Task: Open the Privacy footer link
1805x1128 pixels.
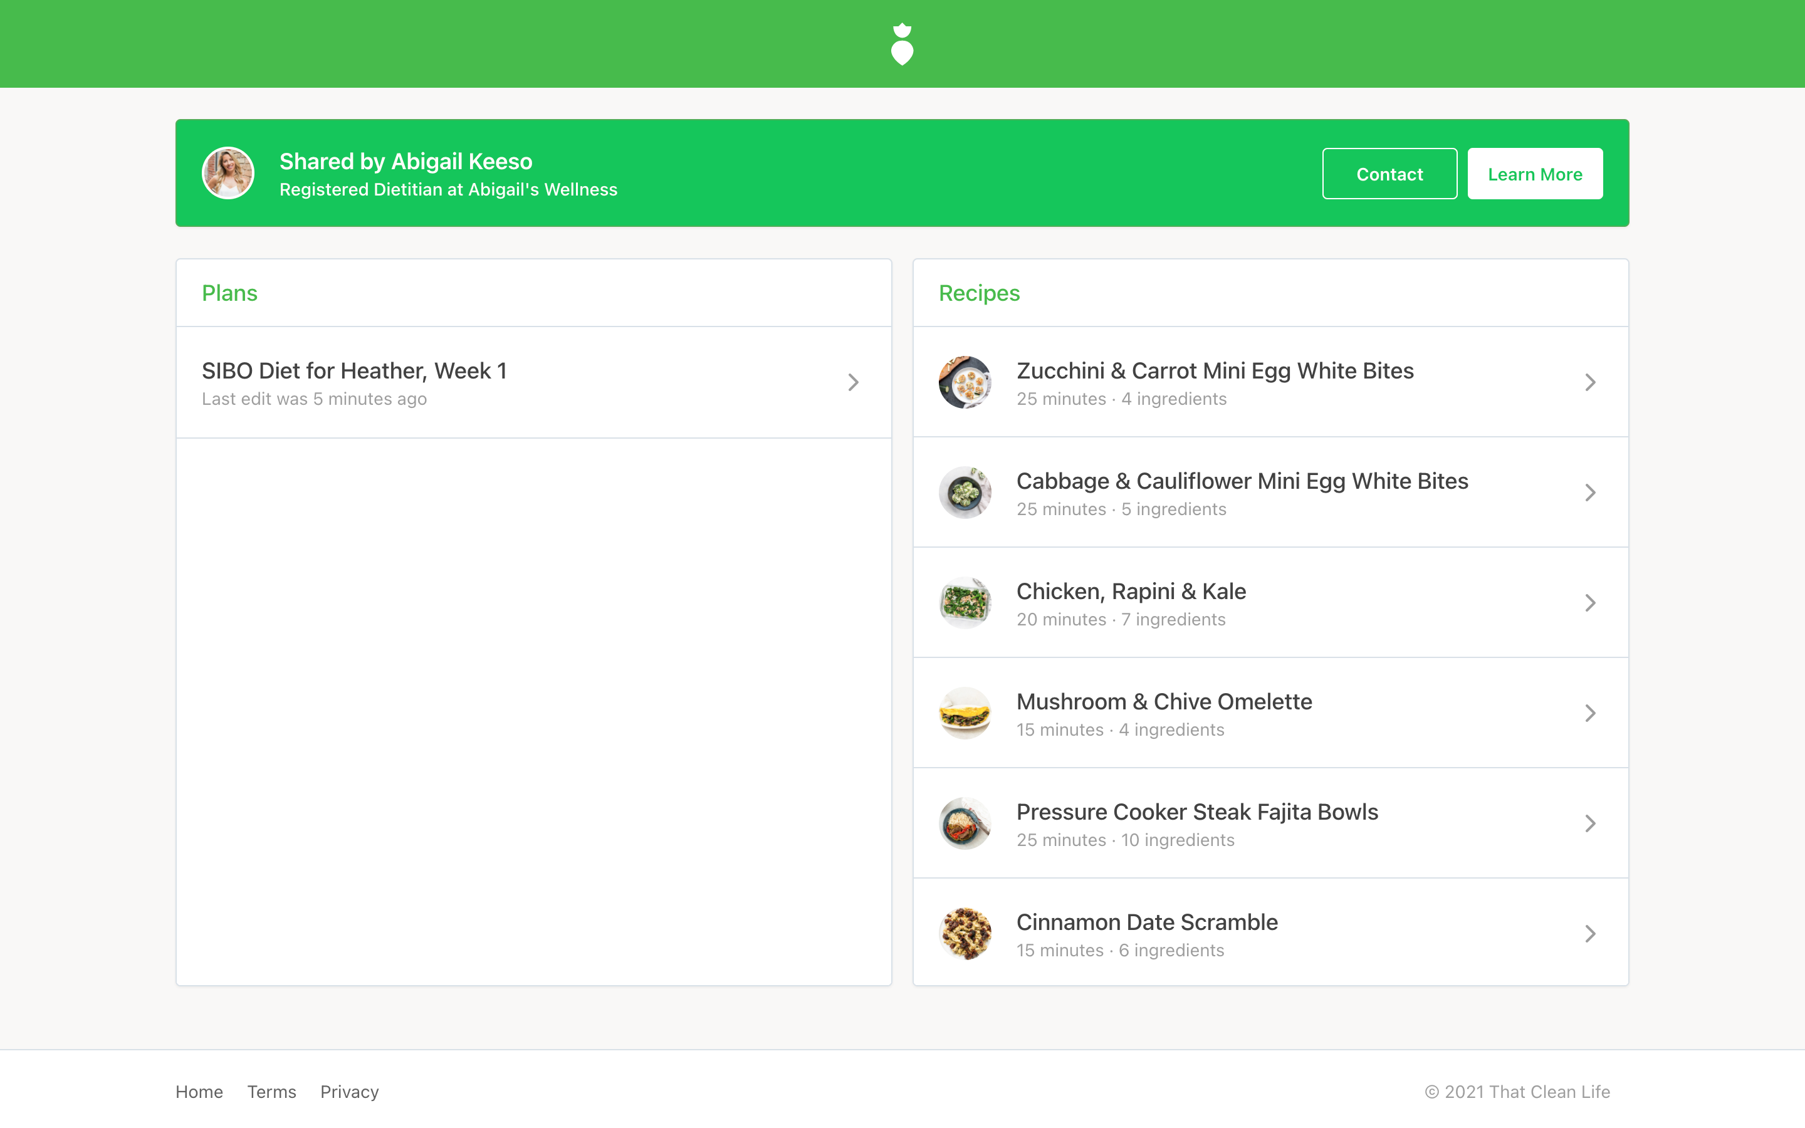Action: [x=349, y=1092]
